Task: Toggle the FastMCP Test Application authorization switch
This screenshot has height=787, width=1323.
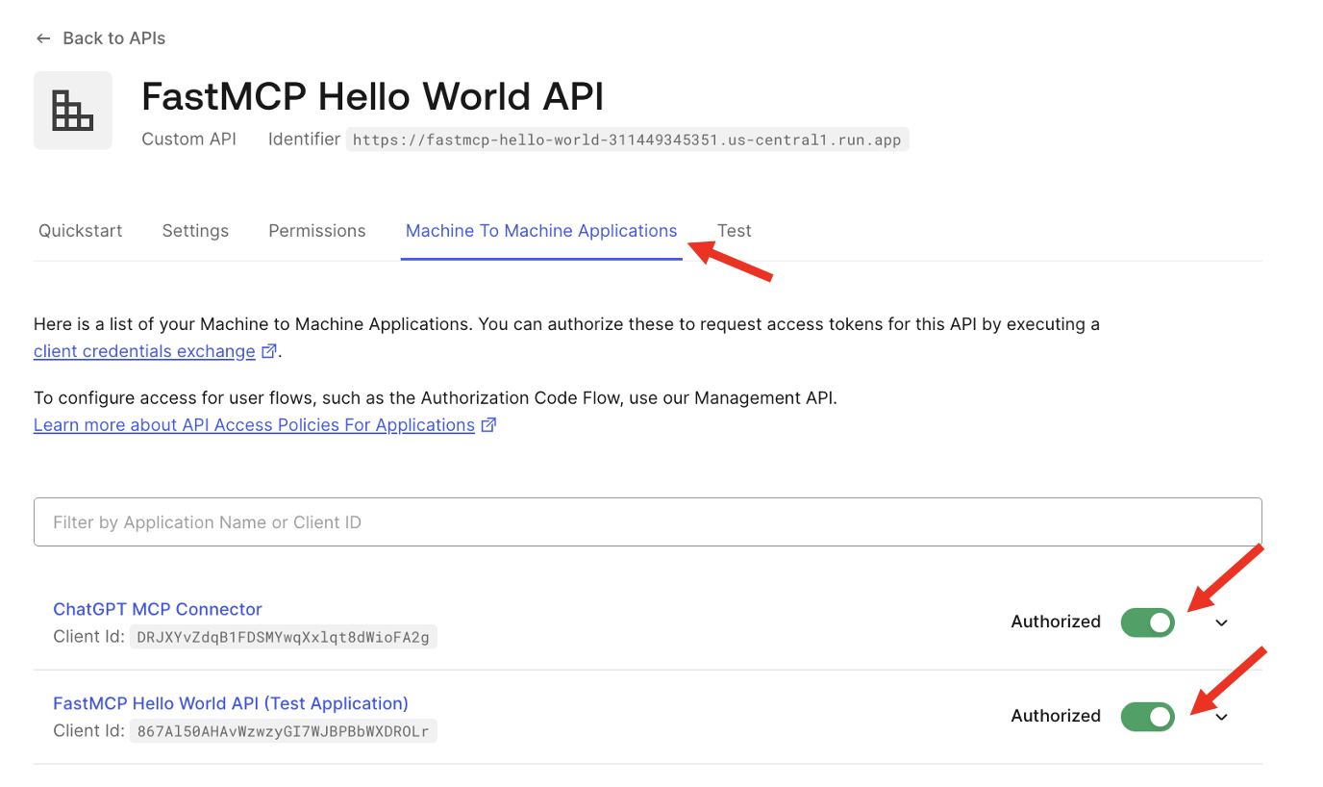Action: tap(1147, 716)
